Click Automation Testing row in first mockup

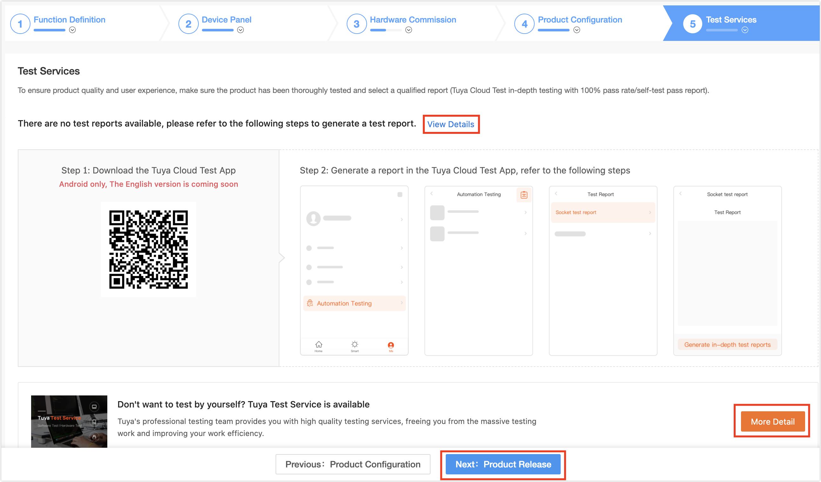(x=354, y=303)
